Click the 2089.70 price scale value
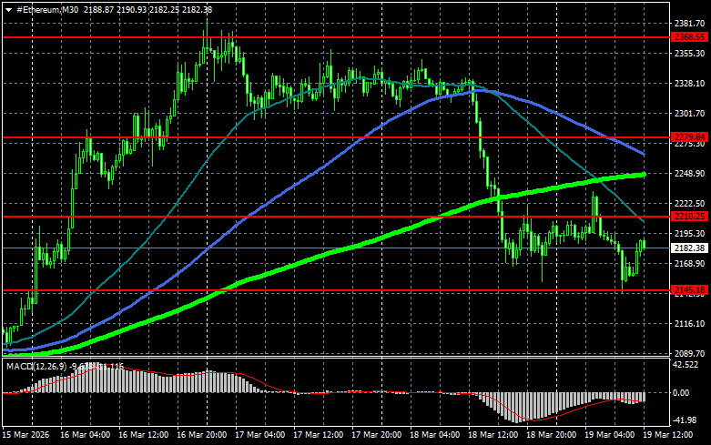The image size is (711, 445). [689, 353]
